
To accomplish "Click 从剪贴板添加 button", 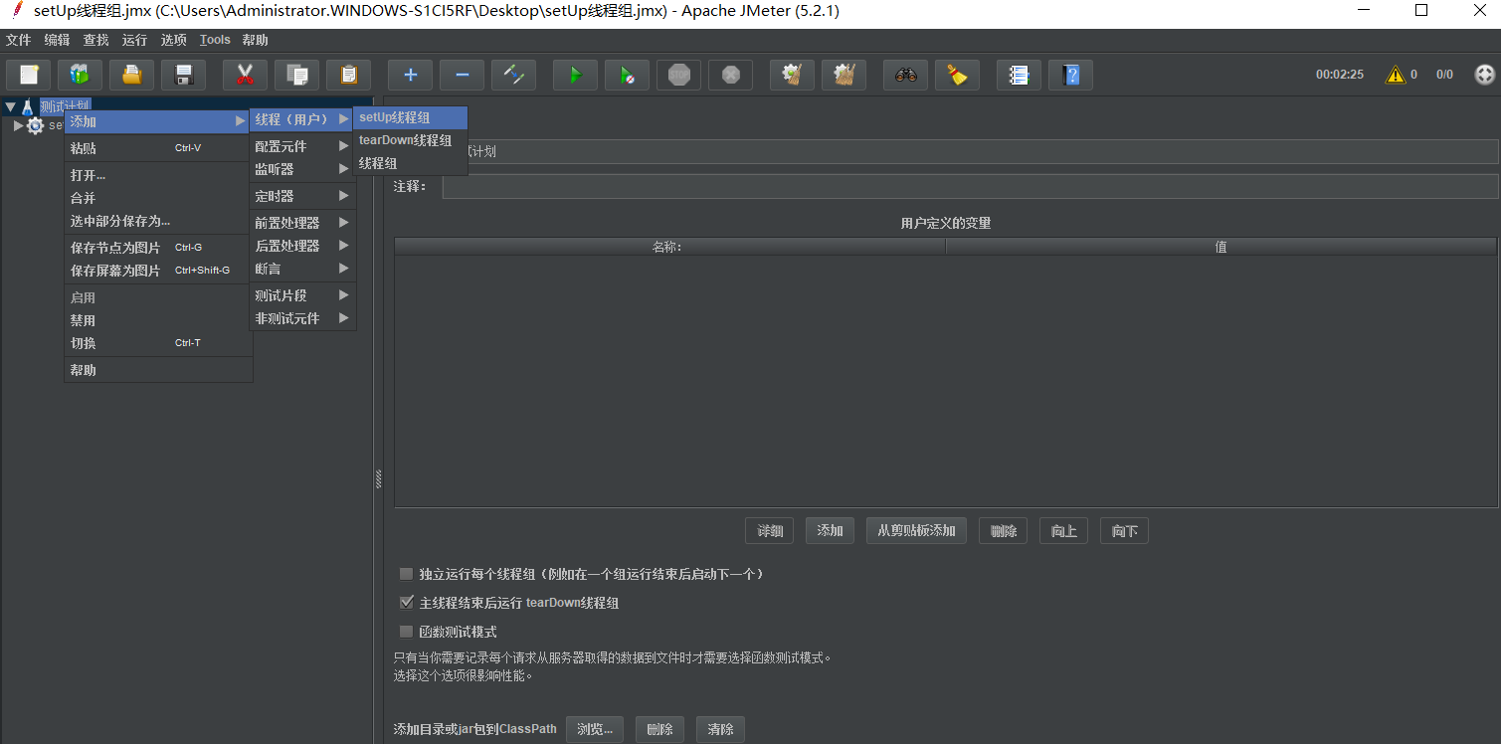I will pos(916,531).
